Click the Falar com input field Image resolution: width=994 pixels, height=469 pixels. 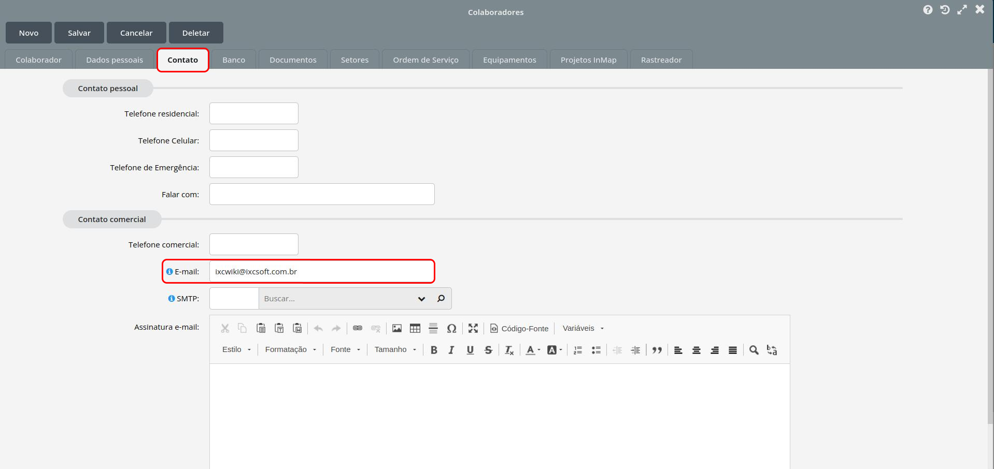(322, 194)
